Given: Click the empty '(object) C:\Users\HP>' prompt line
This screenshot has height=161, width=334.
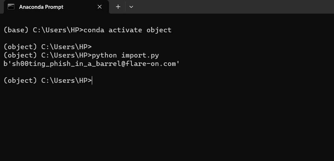Looking at the screenshot, I should click(x=47, y=47).
